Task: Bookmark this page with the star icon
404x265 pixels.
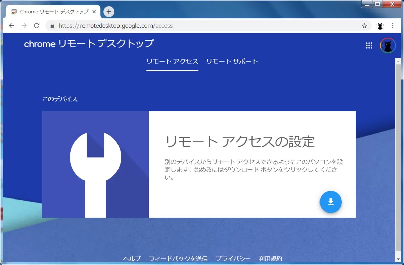Action: point(364,26)
